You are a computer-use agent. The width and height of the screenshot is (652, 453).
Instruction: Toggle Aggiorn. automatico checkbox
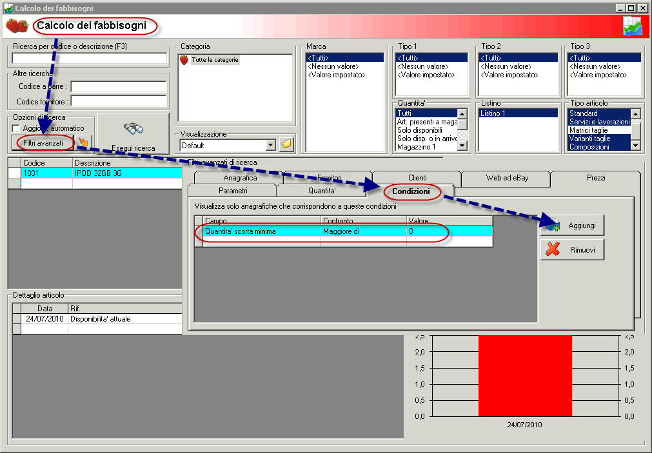point(16,128)
